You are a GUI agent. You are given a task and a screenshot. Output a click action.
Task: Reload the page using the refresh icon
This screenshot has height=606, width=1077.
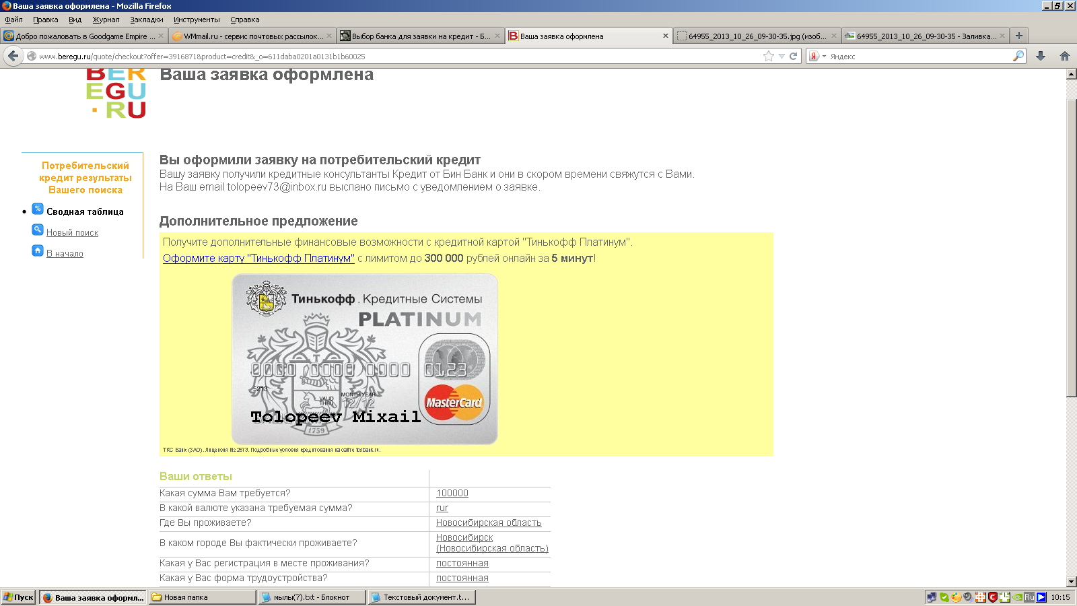coord(793,57)
